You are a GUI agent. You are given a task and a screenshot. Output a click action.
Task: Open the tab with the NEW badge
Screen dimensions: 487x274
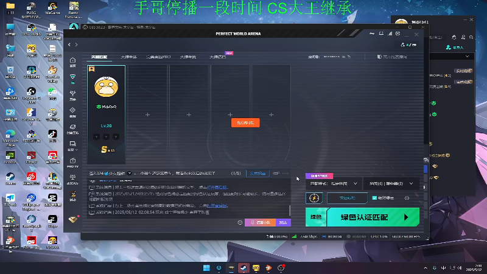pyautogui.click(x=218, y=57)
